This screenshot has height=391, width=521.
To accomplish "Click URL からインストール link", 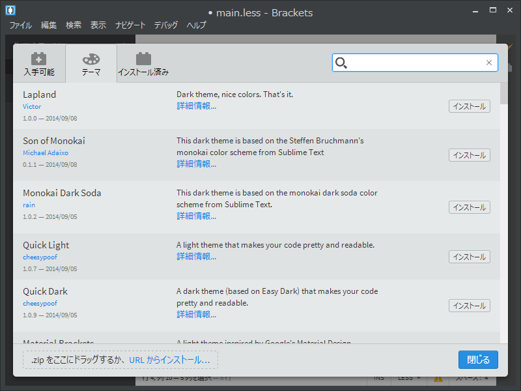I will click(169, 360).
